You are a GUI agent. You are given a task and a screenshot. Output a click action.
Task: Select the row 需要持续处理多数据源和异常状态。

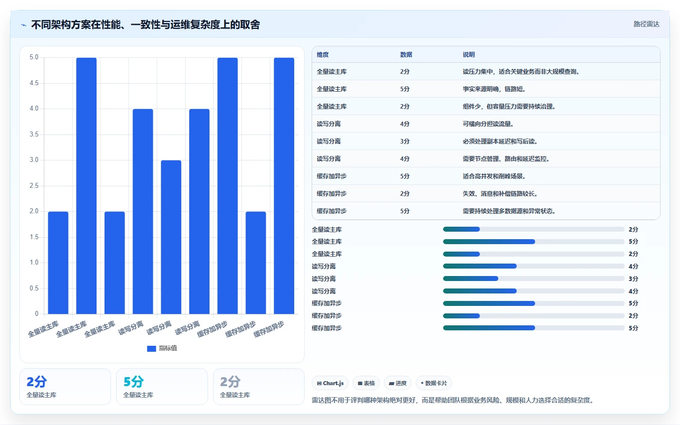pos(486,211)
